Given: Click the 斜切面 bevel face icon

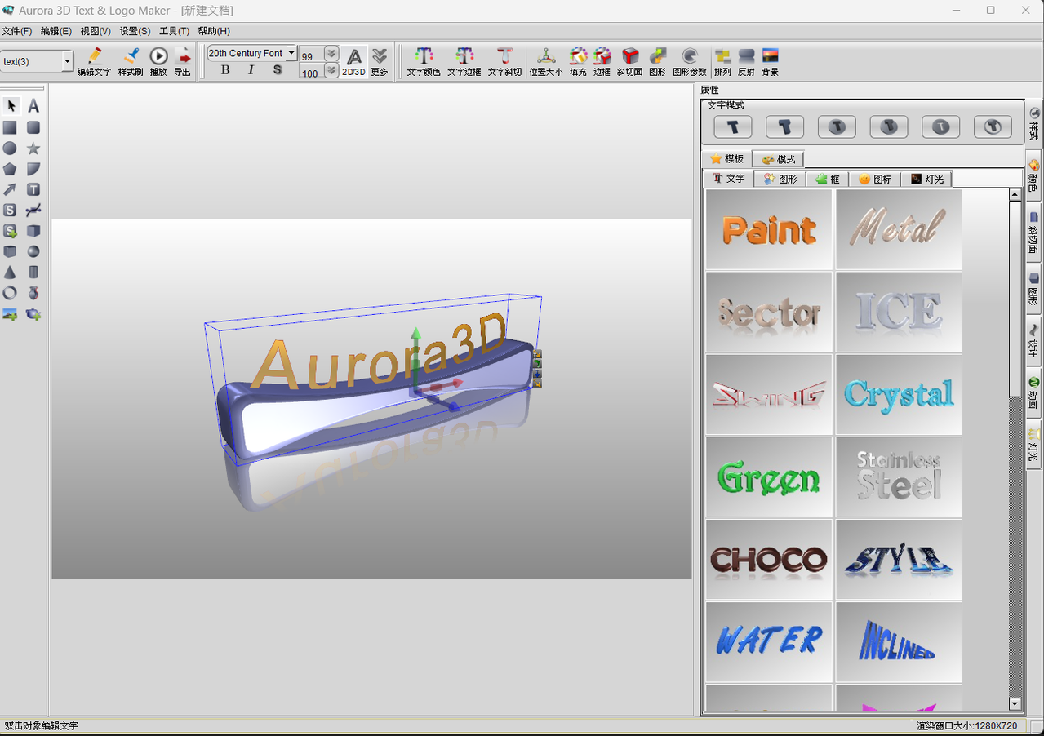Looking at the screenshot, I should (x=630, y=61).
